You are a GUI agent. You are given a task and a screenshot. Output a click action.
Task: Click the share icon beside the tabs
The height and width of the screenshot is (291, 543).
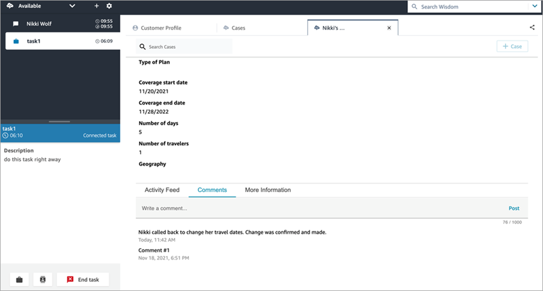(x=532, y=27)
